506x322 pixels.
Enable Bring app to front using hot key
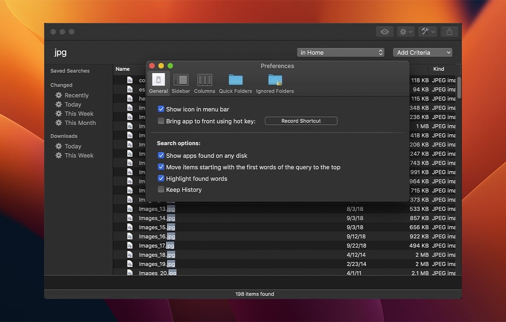click(161, 121)
